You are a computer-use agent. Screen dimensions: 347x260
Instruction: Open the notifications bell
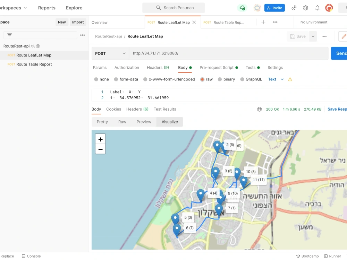[317, 8]
